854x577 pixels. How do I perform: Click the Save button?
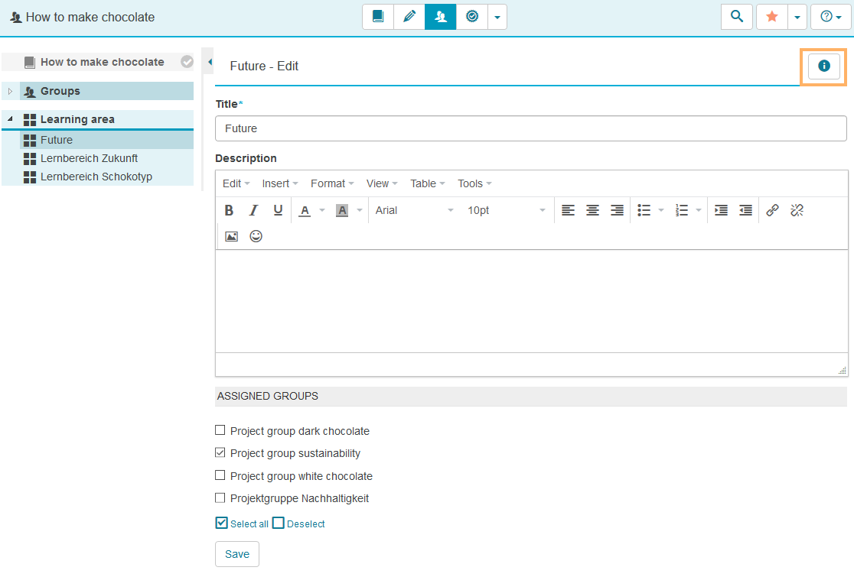[236, 554]
